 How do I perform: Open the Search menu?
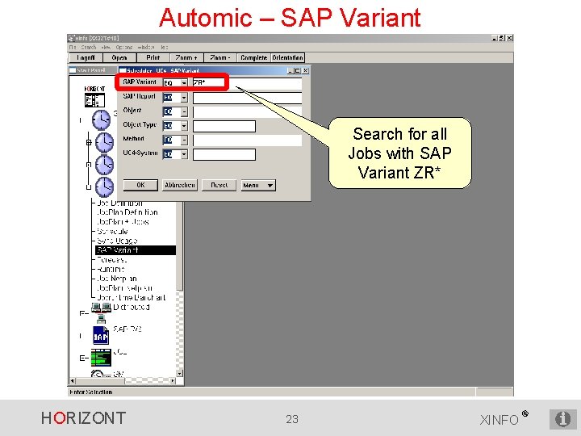tap(89, 48)
